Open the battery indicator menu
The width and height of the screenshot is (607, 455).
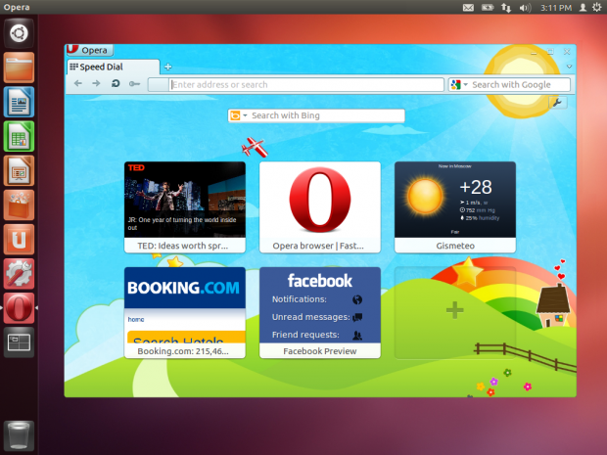tap(488, 8)
